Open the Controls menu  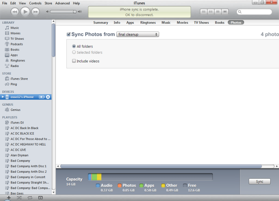tap(35, 3)
